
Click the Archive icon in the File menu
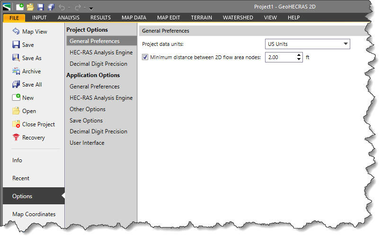tap(16, 71)
